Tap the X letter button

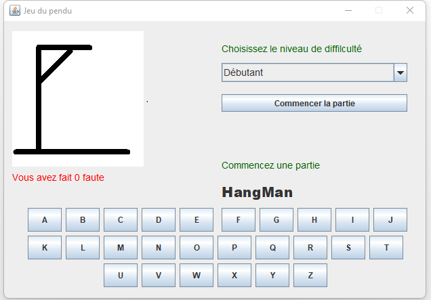coord(234,275)
